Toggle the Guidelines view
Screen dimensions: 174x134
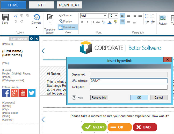click(x=67, y=27)
